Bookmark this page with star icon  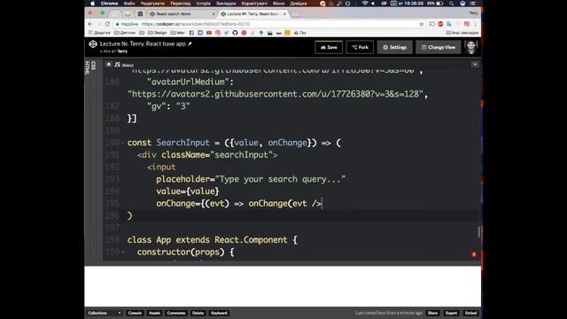[x=422, y=24]
